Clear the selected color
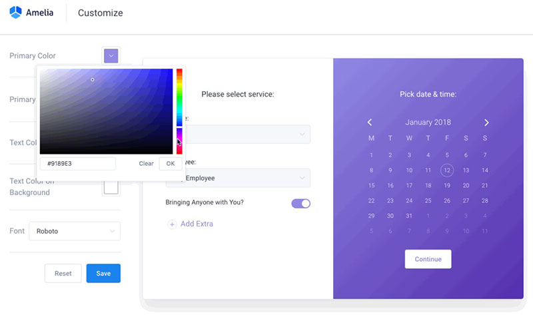 (x=146, y=163)
